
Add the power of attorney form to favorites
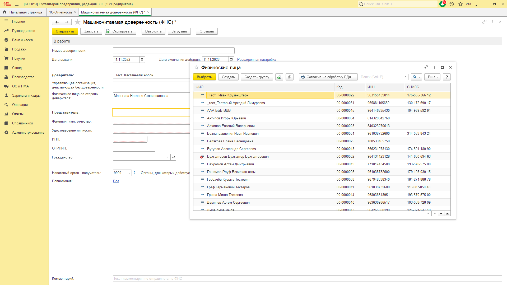[77, 22]
